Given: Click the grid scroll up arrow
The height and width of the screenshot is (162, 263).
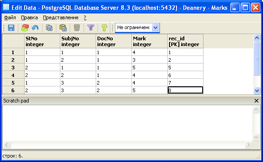Looking at the screenshot, I should pos(257,38).
